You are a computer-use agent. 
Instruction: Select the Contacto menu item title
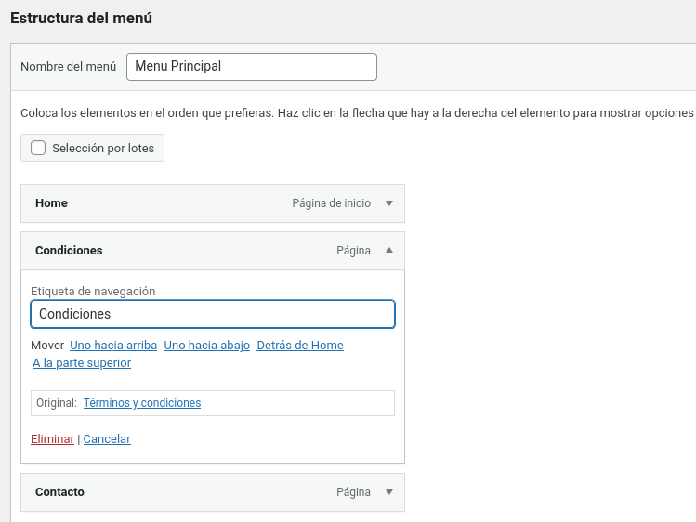click(59, 492)
